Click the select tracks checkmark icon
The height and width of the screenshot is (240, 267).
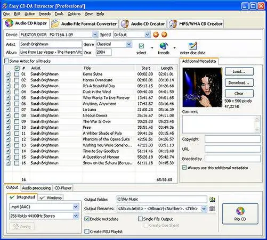coord(141,46)
